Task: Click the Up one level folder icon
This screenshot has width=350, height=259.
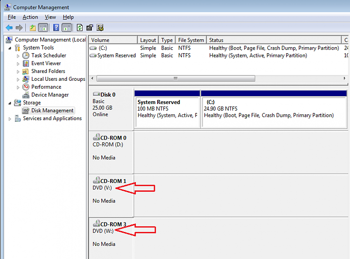Action: pos(33,28)
